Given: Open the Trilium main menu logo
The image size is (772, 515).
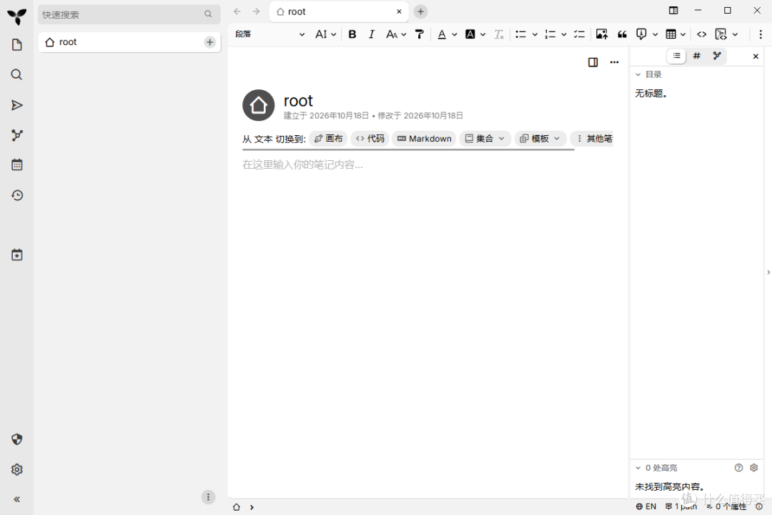Looking at the screenshot, I should pyautogui.click(x=16, y=16).
